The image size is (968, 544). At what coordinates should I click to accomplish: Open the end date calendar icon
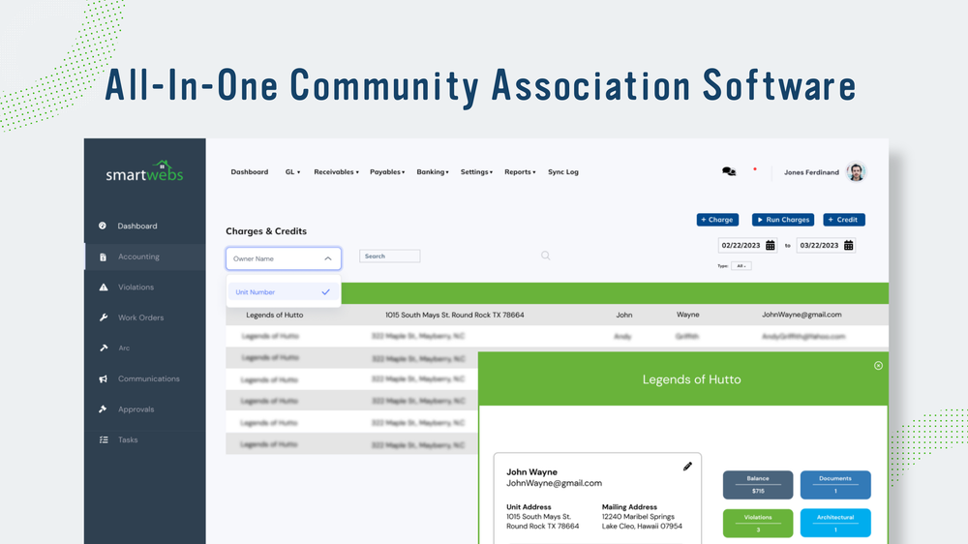[x=848, y=245]
